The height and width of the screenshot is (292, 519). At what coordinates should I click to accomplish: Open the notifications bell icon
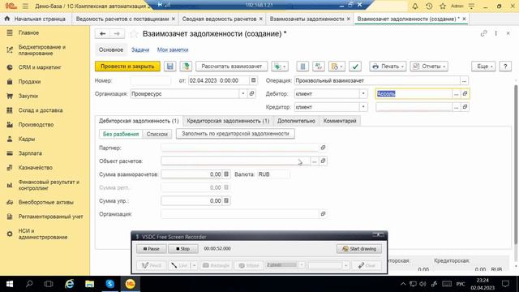pyautogui.click(x=415, y=6)
